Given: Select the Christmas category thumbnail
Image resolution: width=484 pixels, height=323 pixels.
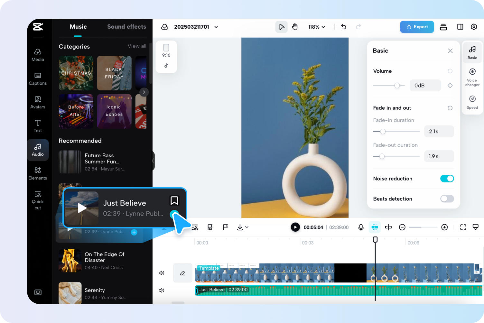Looking at the screenshot, I should click(x=76, y=73).
